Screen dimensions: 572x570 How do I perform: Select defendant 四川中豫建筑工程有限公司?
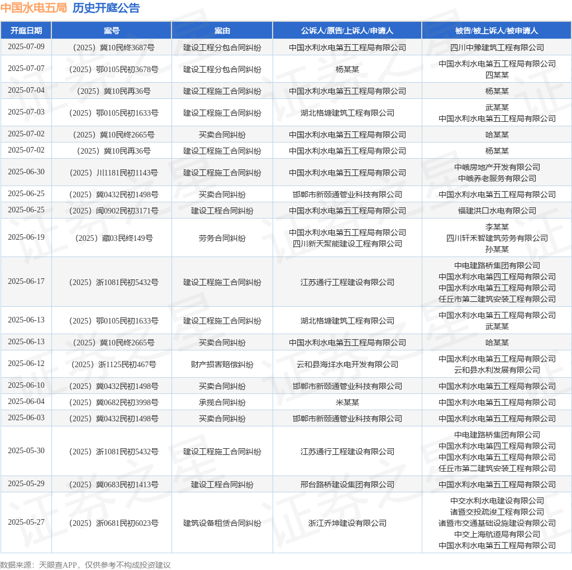[x=497, y=47]
